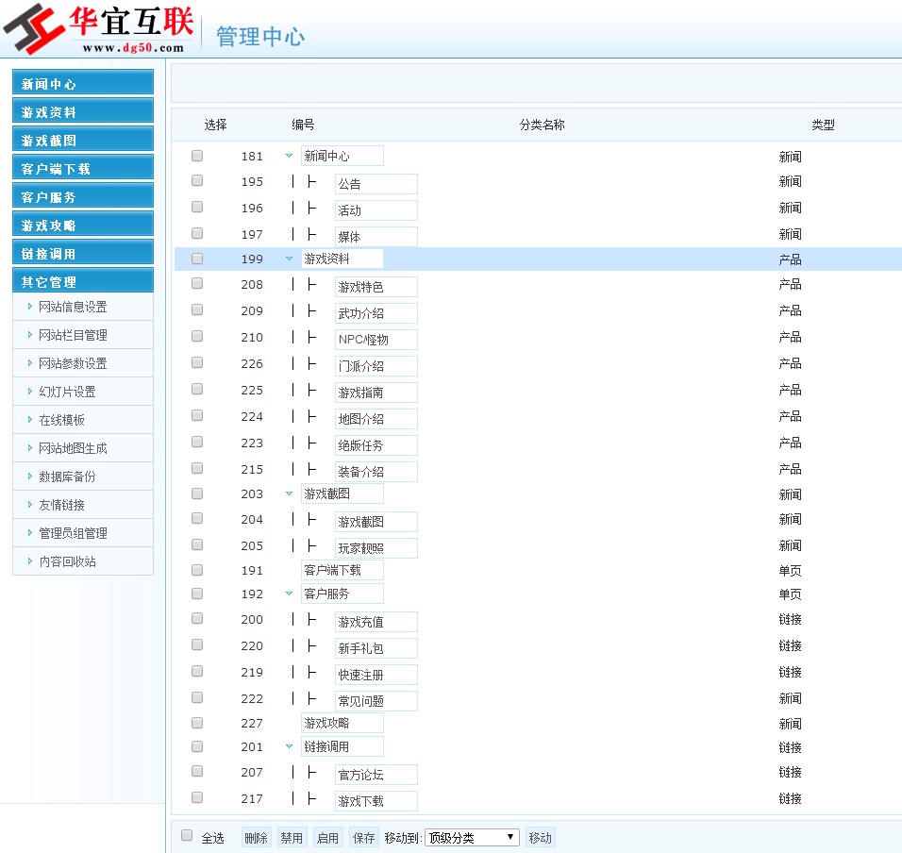Image resolution: width=902 pixels, height=853 pixels.
Task: Collapse the 游戏资料 category arrow
Action: pos(290,259)
